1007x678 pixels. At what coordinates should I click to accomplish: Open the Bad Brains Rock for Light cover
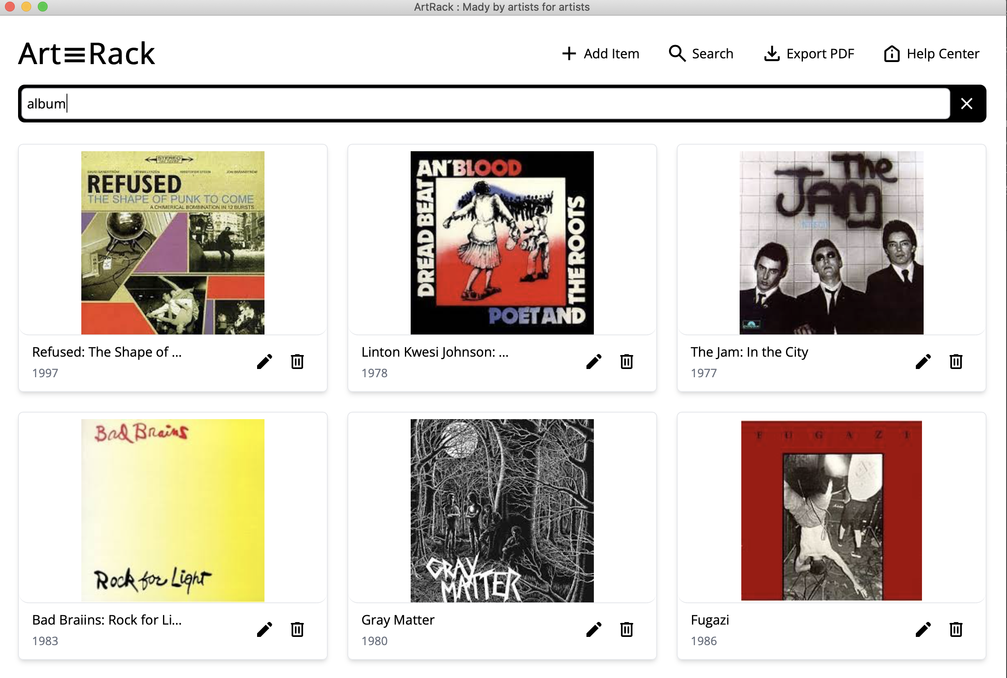pos(173,510)
